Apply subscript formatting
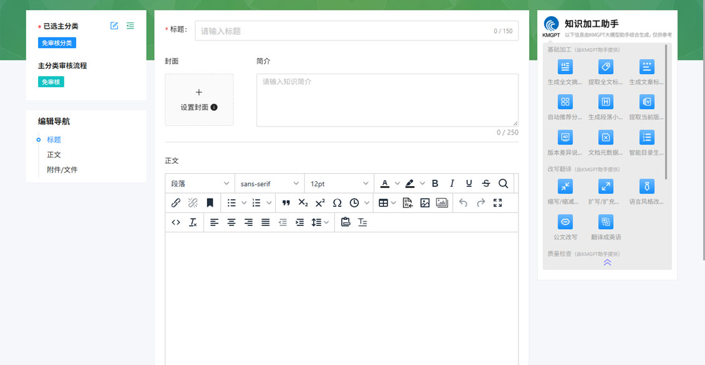Image resolution: width=705 pixels, height=365 pixels. pyautogui.click(x=303, y=202)
